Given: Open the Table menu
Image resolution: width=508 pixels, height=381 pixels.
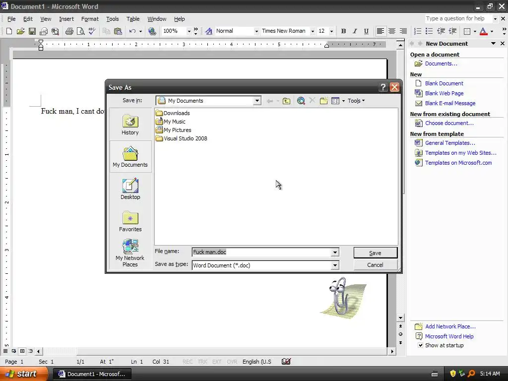Looking at the screenshot, I should (x=133, y=19).
